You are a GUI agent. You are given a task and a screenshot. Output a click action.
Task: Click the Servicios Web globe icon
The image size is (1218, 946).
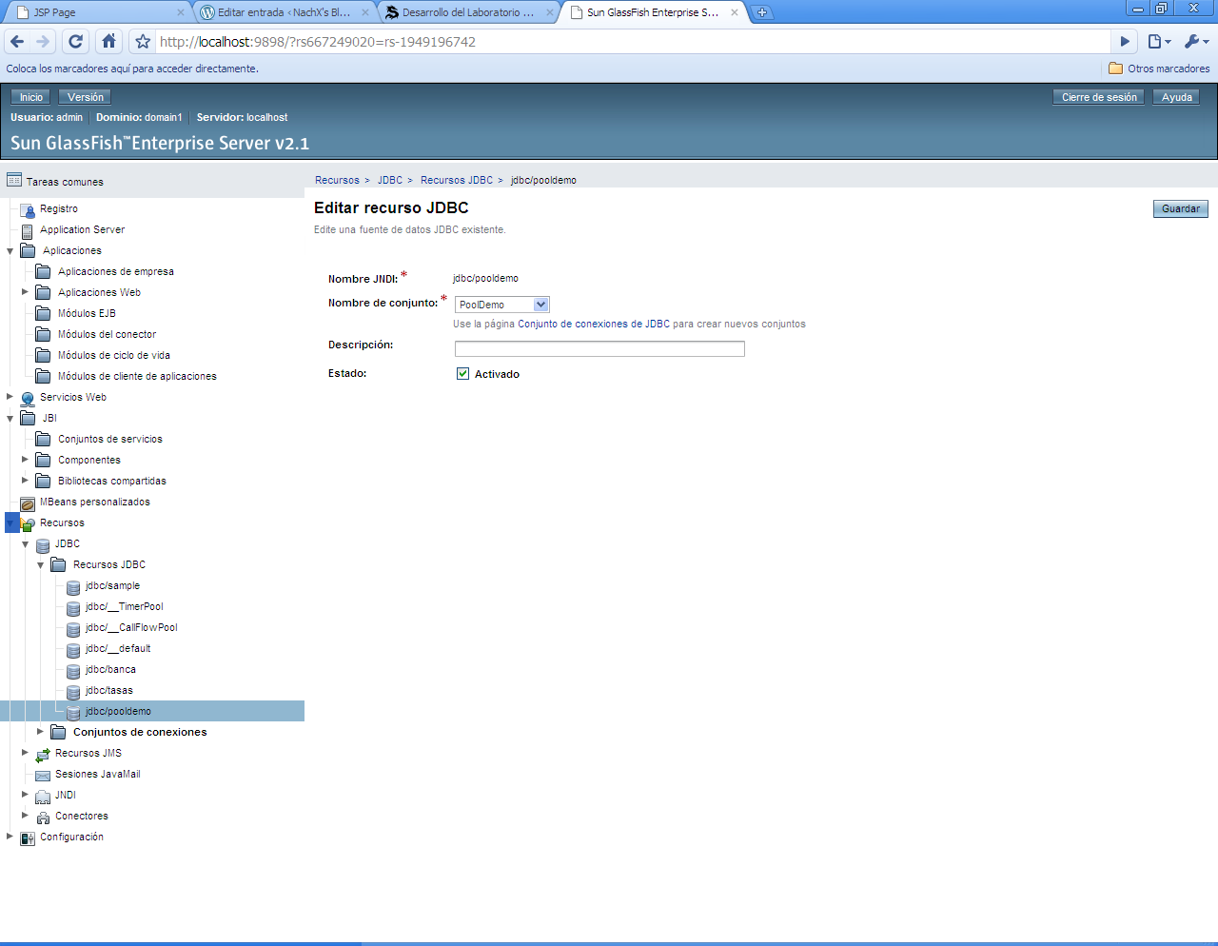[28, 399]
